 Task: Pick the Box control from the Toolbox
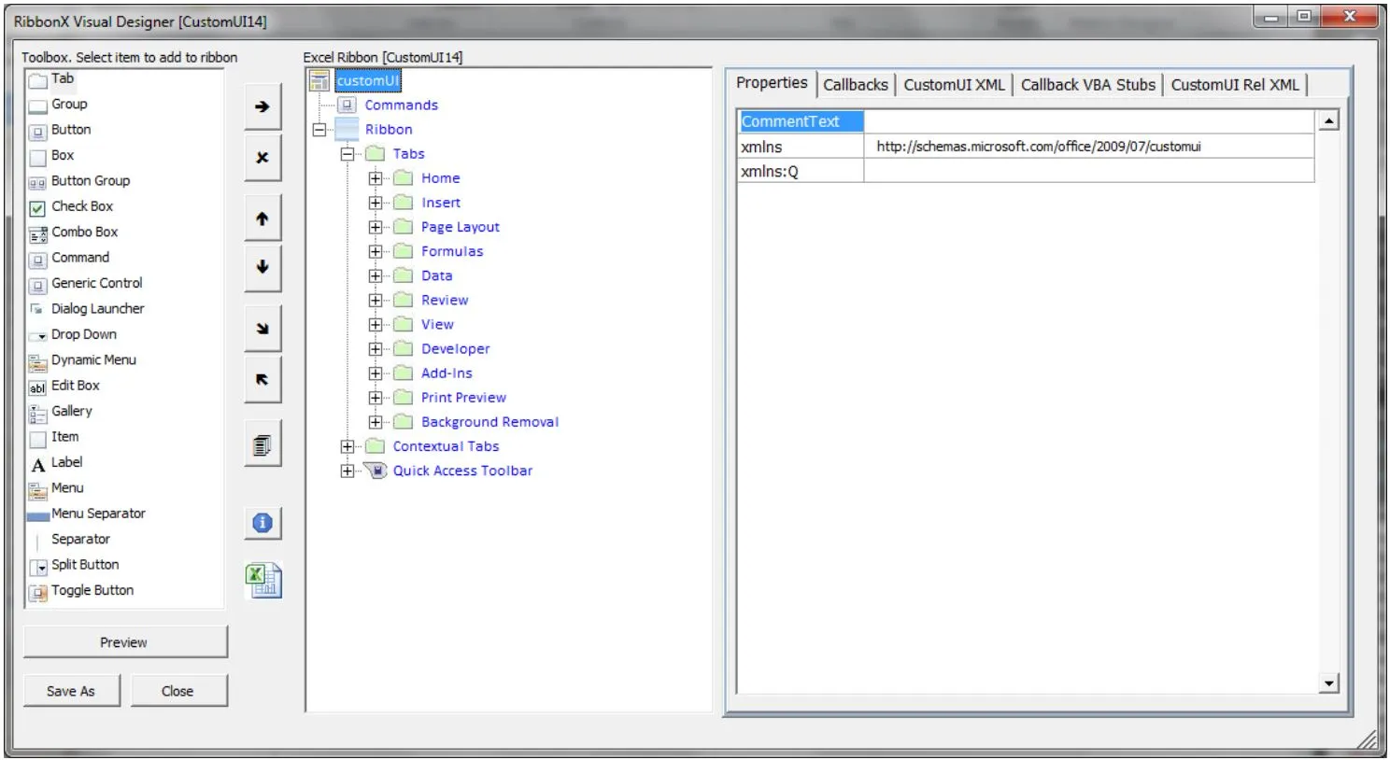pos(63,156)
